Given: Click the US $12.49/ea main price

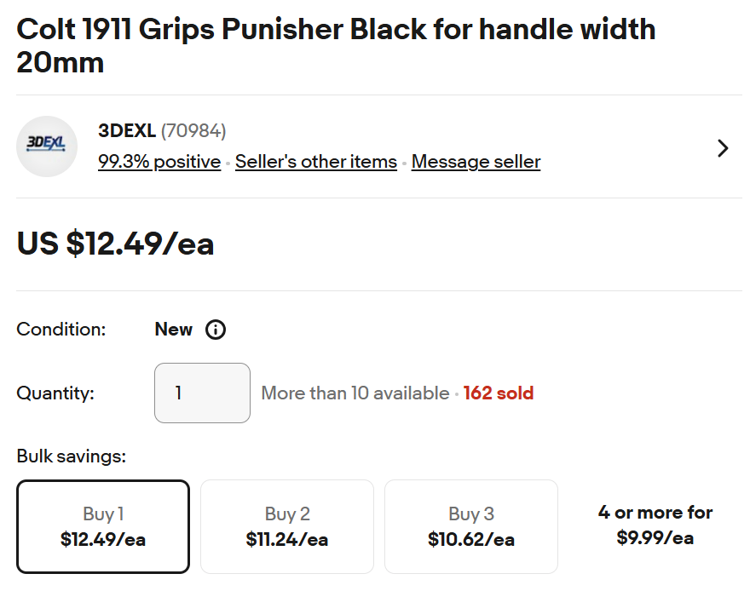Looking at the screenshot, I should (x=115, y=244).
